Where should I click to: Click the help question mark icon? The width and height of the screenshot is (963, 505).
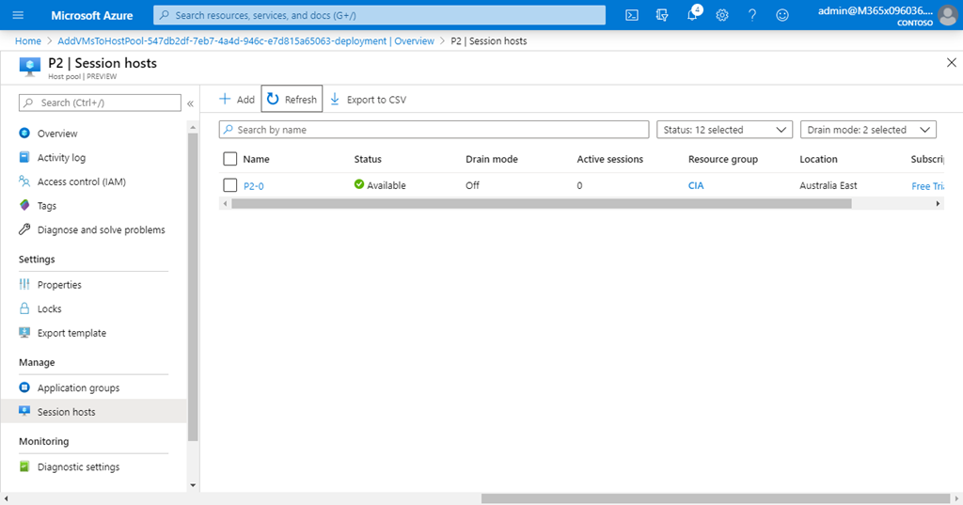[752, 15]
